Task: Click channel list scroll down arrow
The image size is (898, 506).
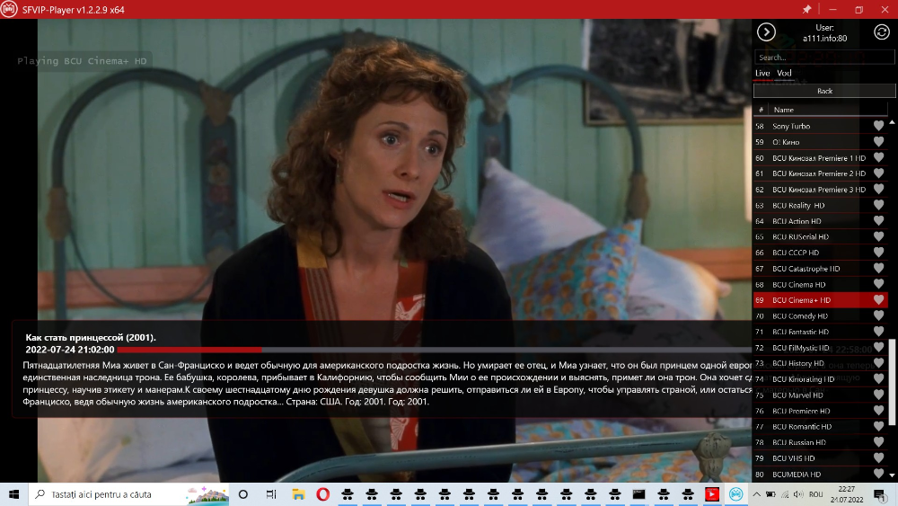Action: pyautogui.click(x=892, y=475)
